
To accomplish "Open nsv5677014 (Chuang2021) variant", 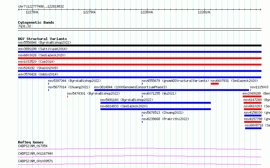I will click(x=69, y=87).
